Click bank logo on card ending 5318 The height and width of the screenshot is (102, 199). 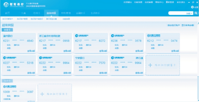[x=10, y=58]
